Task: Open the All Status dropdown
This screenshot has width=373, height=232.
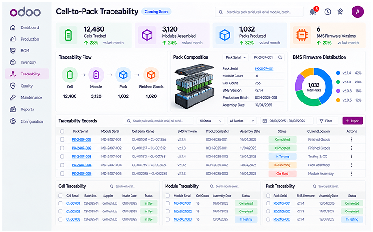Action: click(210, 121)
